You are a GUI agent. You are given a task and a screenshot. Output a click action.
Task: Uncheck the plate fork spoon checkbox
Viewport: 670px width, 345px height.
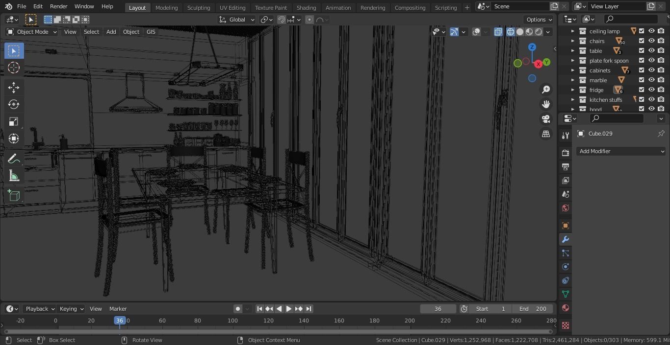pos(642,60)
